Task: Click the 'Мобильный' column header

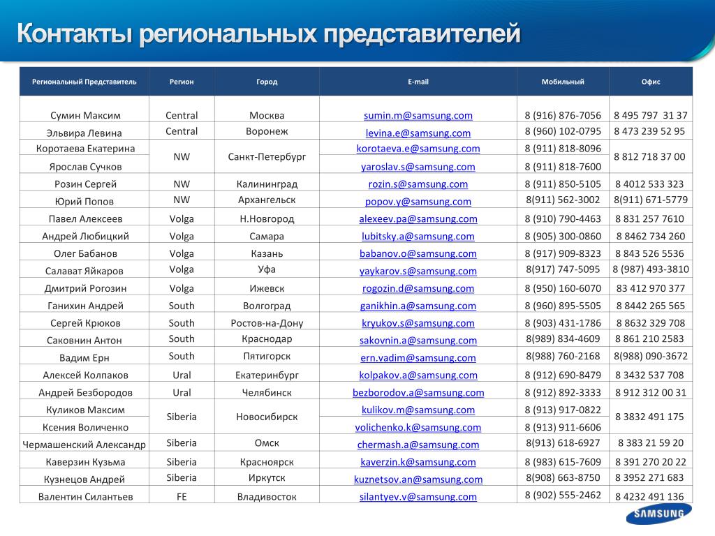Action: tap(563, 82)
